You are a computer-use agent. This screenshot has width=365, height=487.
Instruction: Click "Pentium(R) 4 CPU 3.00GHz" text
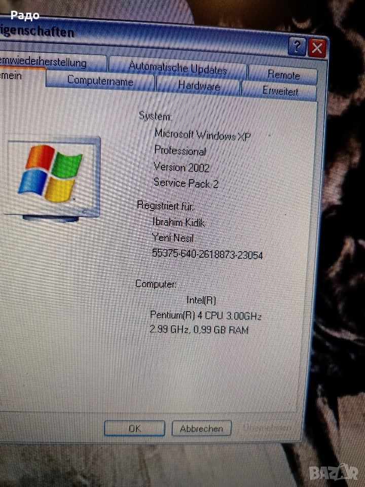click(205, 315)
